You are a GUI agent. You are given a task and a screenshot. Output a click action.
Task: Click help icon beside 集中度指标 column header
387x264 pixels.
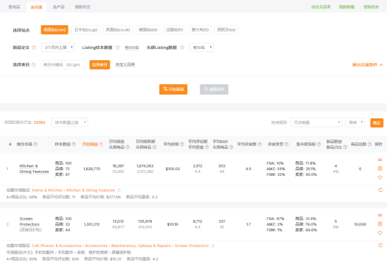point(319,144)
